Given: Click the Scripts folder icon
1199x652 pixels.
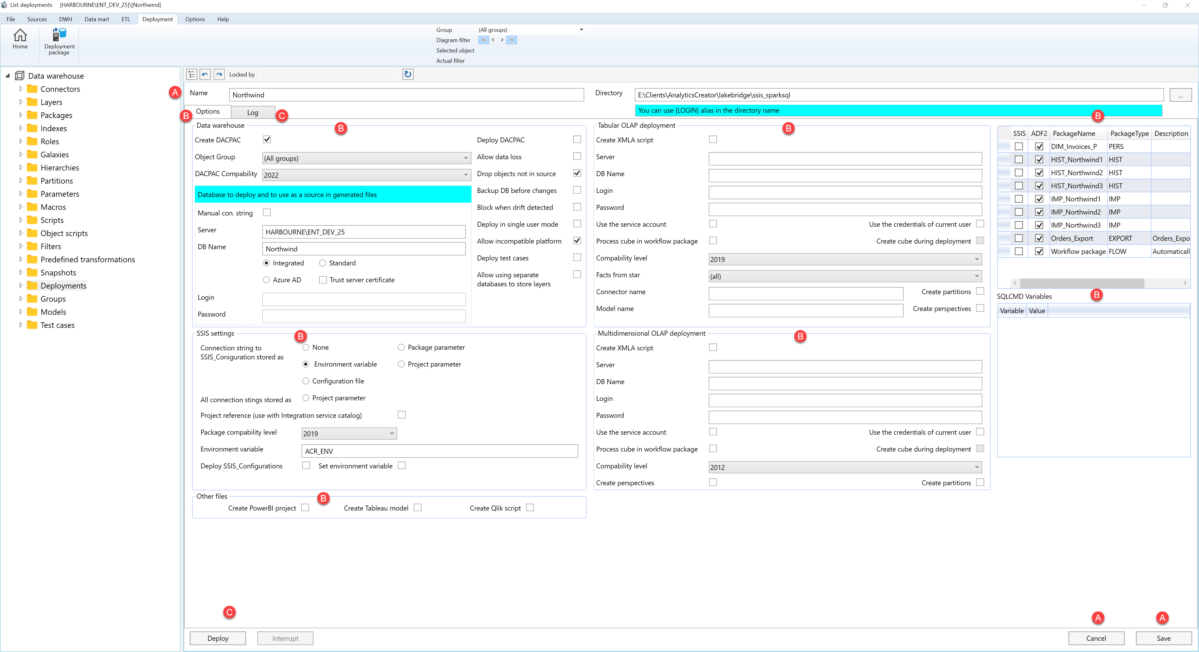Looking at the screenshot, I should 32,220.
